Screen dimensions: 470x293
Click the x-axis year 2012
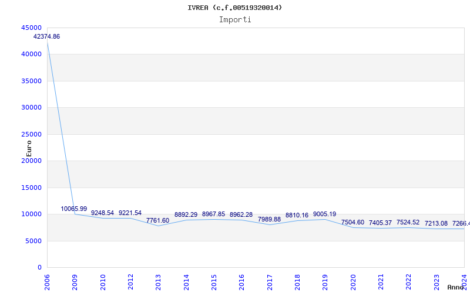click(x=130, y=282)
